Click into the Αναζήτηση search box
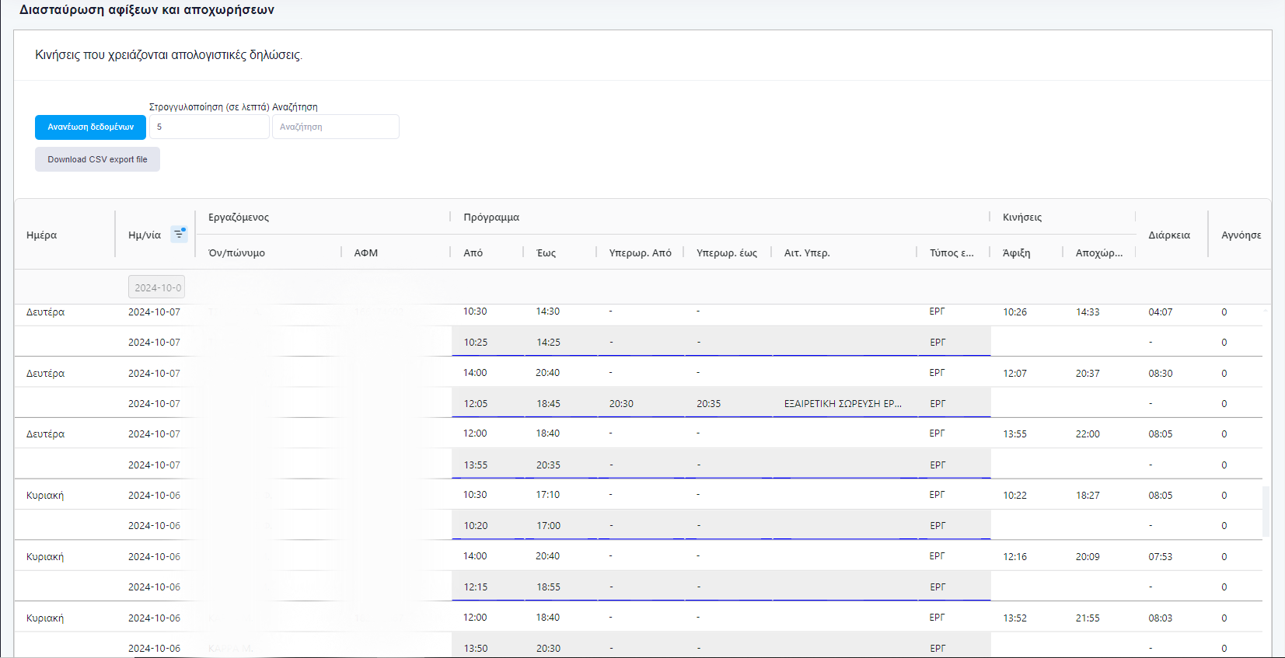The height and width of the screenshot is (658, 1285). [x=335, y=127]
